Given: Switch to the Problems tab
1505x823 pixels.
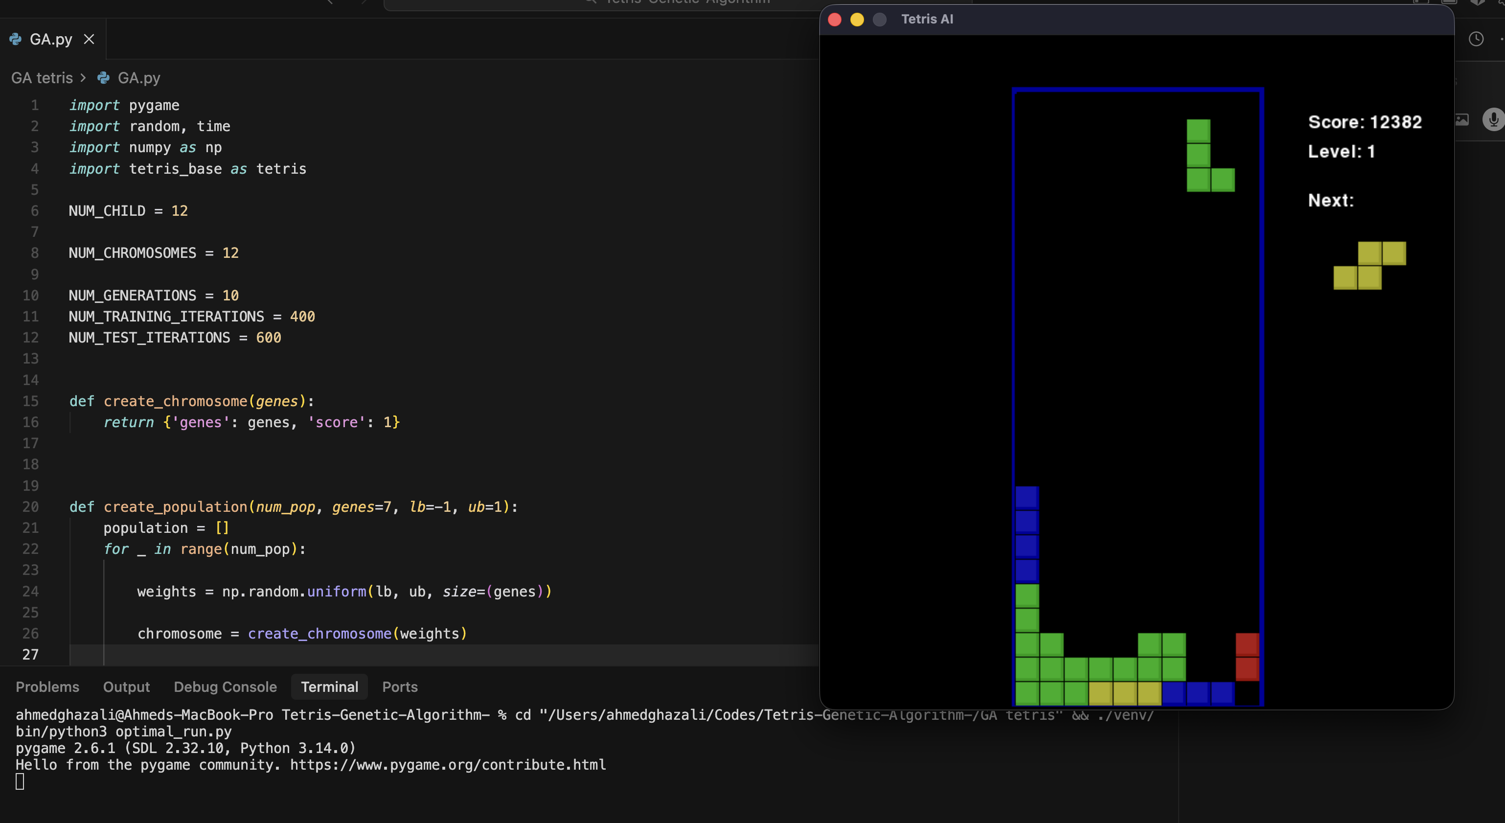Looking at the screenshot, I should (47, 687).
